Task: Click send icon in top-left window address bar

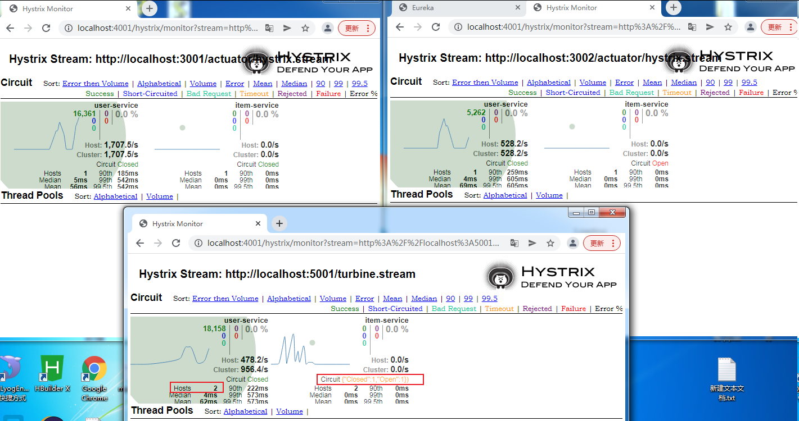Action: (287, 28)
